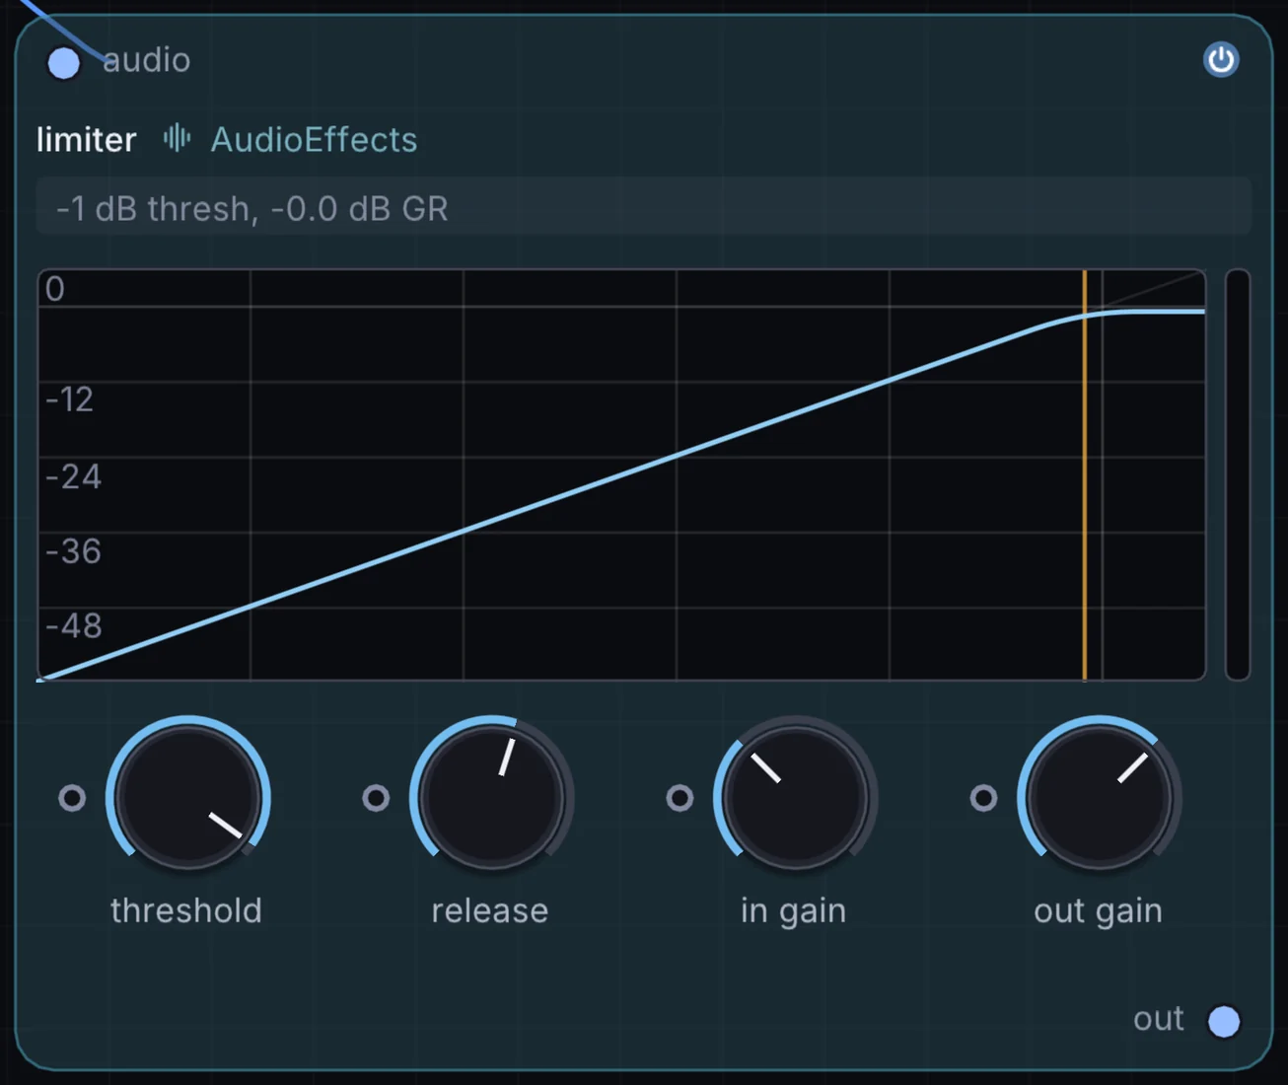The width and height of the screenshot is (1288, 1085).
Task: Click the '-36' graph axis label
Action: [x=74, y=550]
